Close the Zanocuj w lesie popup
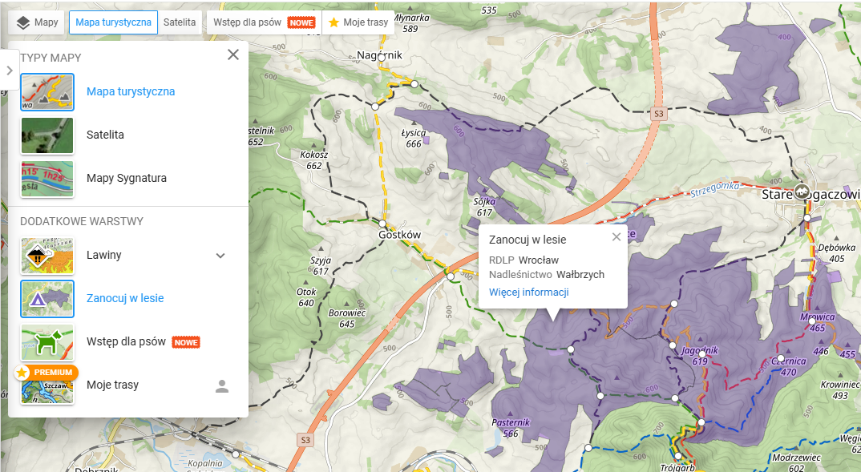 (616, 236)
